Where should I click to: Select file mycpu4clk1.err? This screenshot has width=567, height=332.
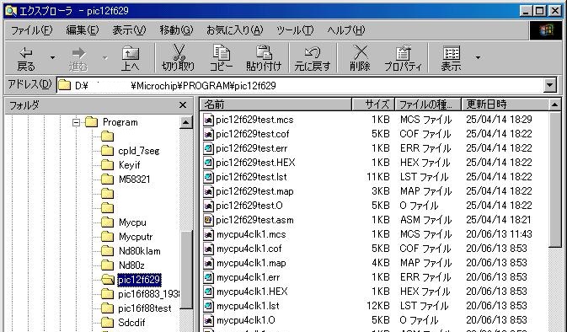point(248,277)
